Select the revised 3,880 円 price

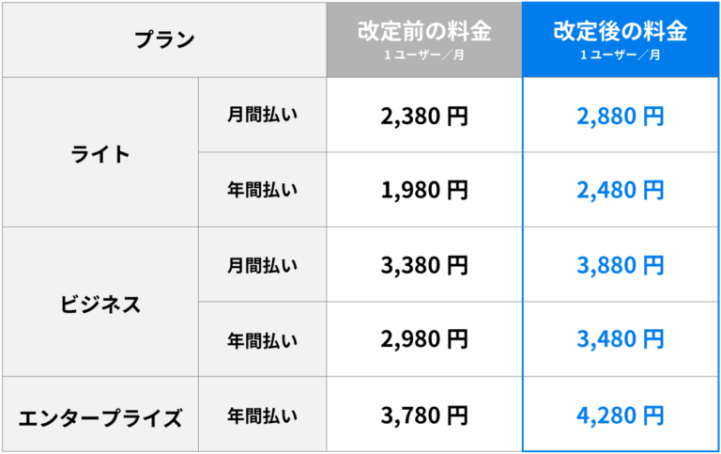[620, 266]
